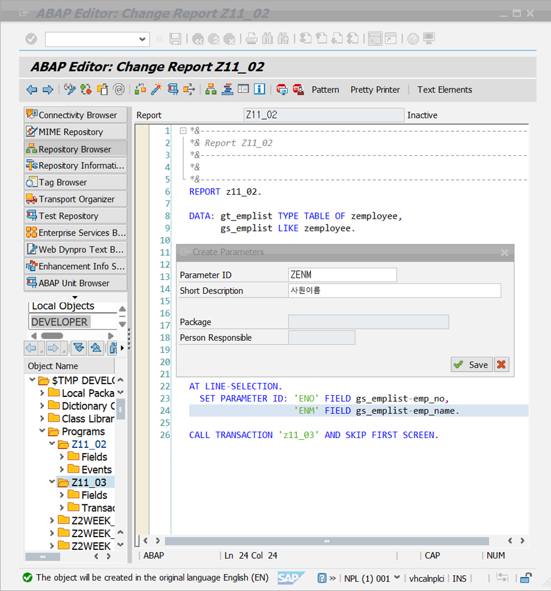Click the Pattern button
The image size is (551, 591).
325,90
